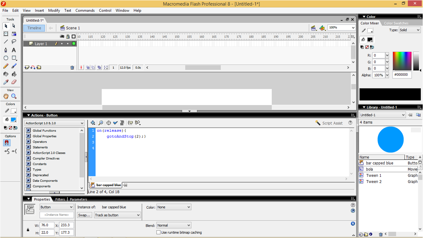Click the fill color blue swatch in Tools
Image resolution: width=423 pixels, height=238 pixels.
coord(13,120)
